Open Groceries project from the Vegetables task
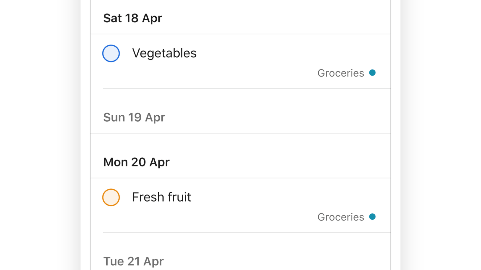Viewport: 481px width, 270px height. (x=341, y=73)
